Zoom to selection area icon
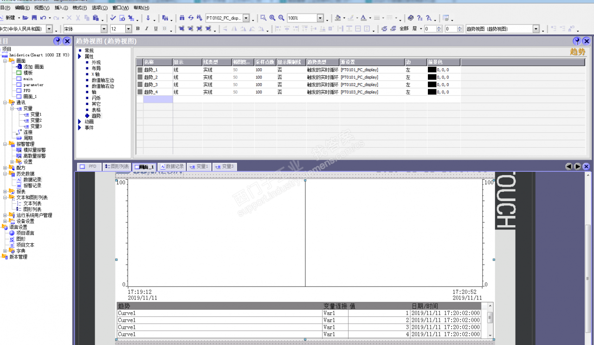Viewport: 594px width, 345px height. point(264,18)
